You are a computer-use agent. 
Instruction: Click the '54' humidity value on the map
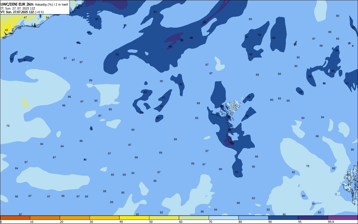(x=47, y=18)
